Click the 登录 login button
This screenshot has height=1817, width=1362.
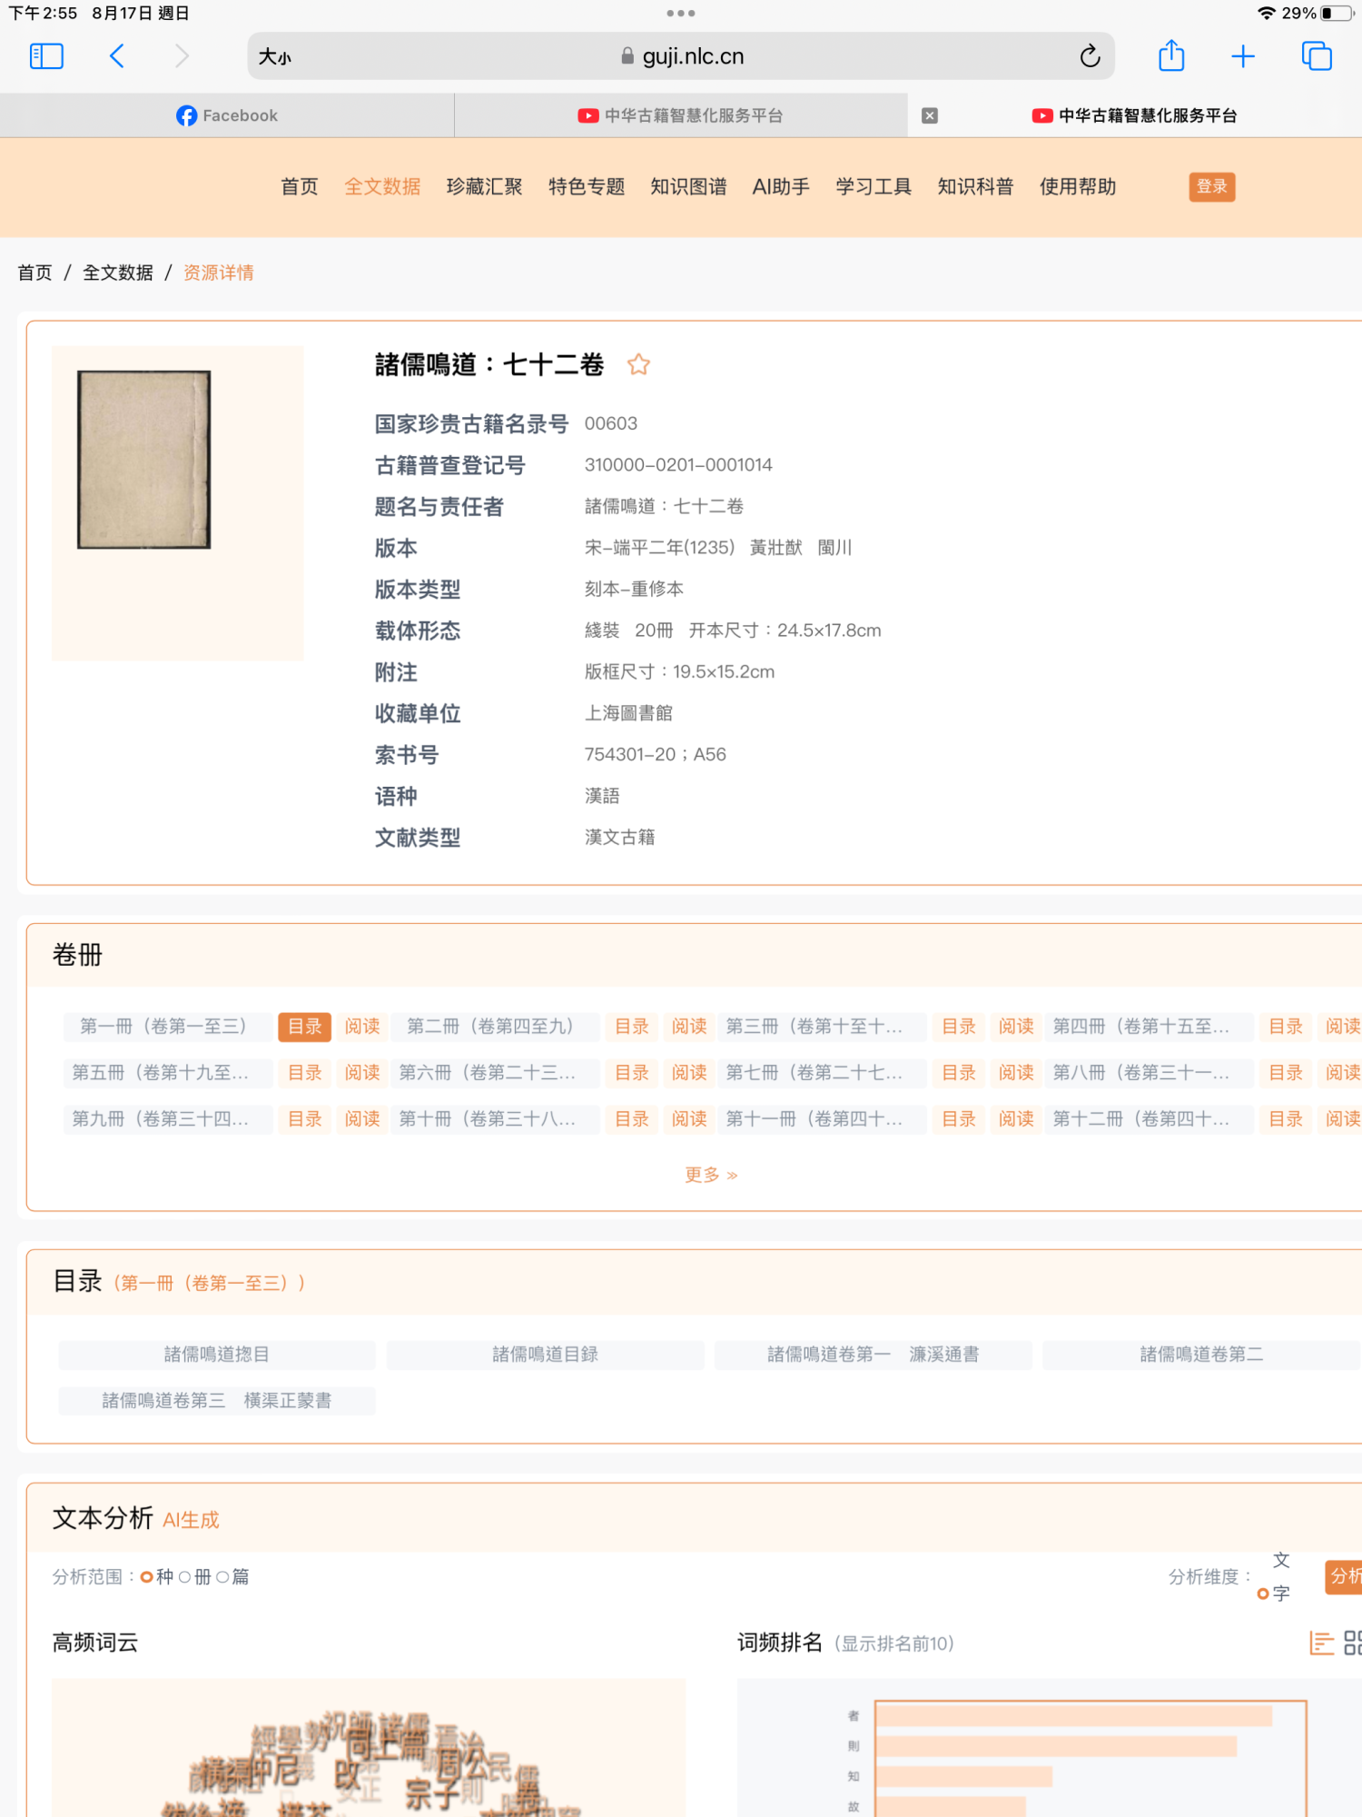coord(1211,187)
